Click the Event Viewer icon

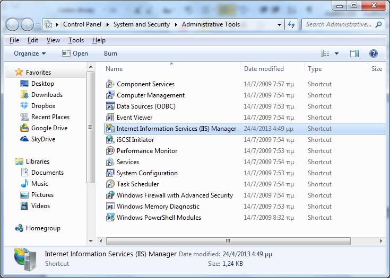[x=110, y=118]
